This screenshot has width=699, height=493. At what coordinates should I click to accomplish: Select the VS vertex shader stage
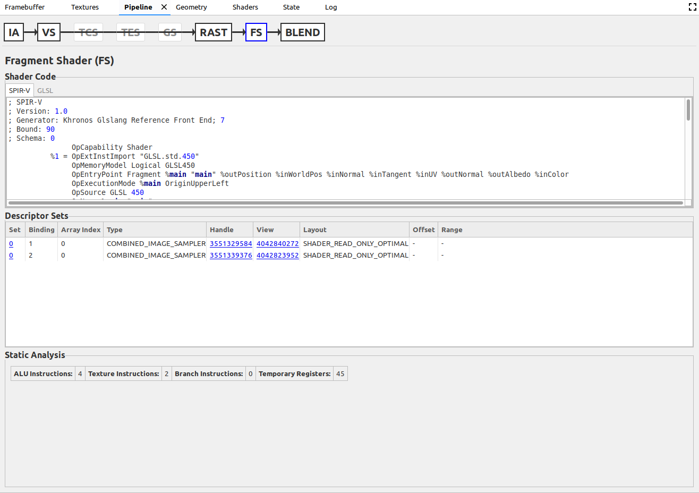pos(49,32)
